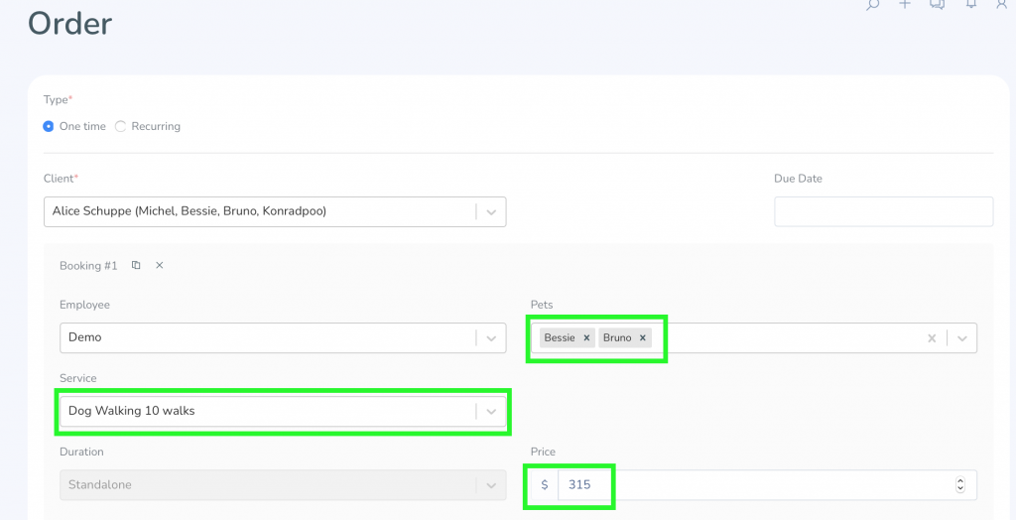Click the Duration Standalone dropdown

tap(283, 484)
